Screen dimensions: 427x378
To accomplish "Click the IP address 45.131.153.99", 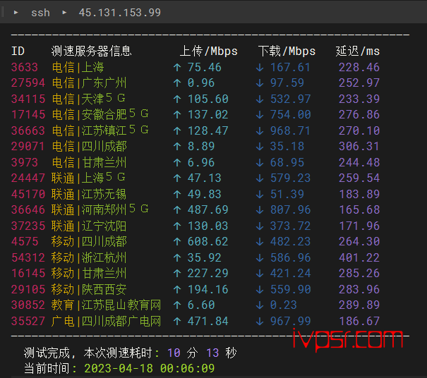I will [x=120, y=13].
